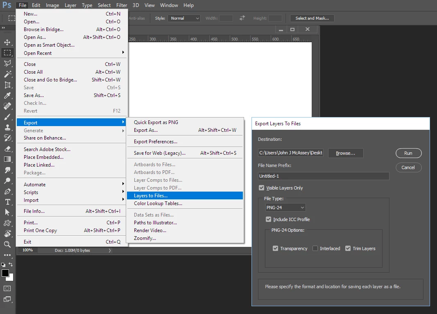Click the 100% zoom level field
Screen dimensions: 437x314
pyautogui.click(x=27, y=250)
